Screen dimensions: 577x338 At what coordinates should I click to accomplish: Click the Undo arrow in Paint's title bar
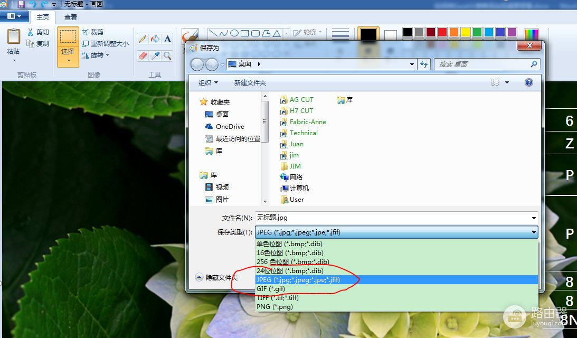tap(33, 4)
